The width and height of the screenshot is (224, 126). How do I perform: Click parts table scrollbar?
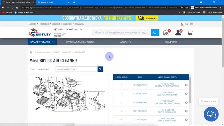point(190,89)
